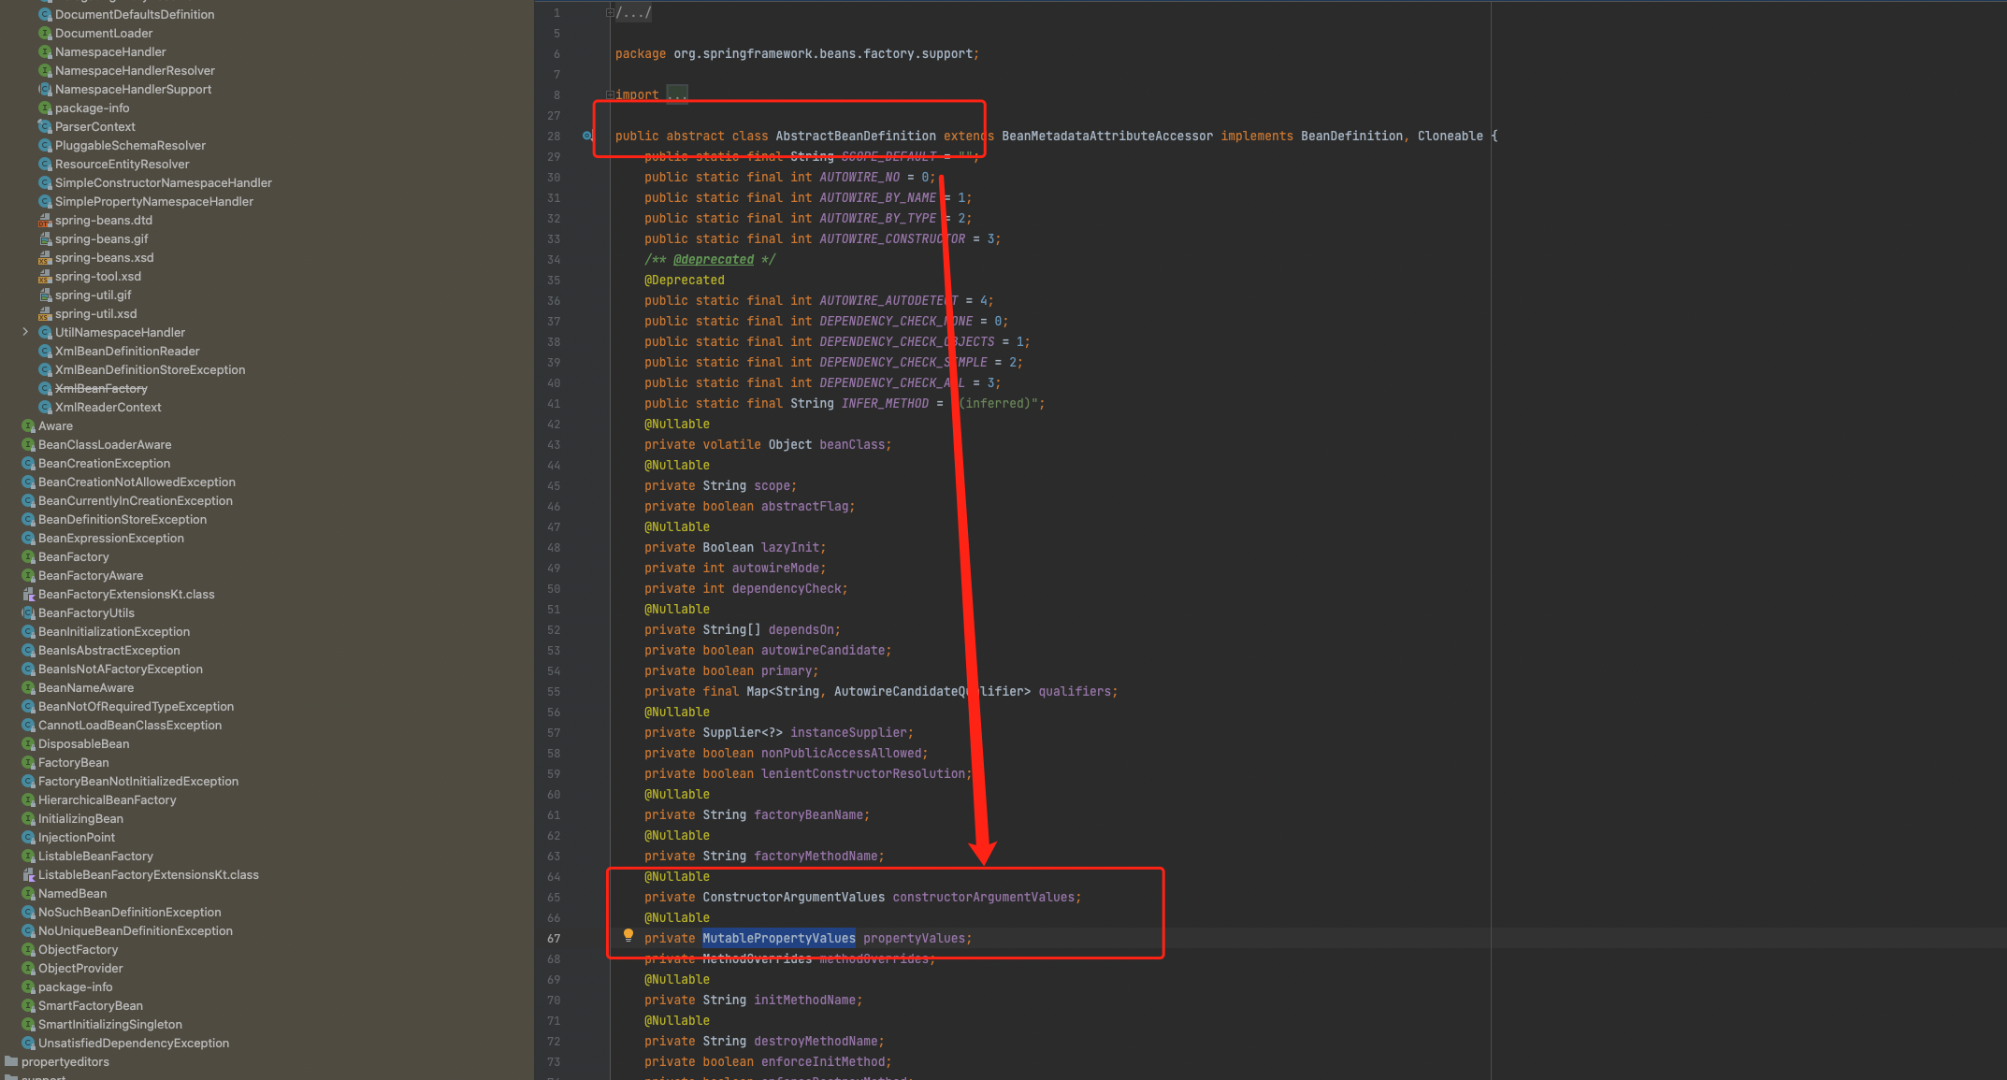Open XmlBeanDefinitionStoreException class
Image resolution: width=2007 pixels, height=1080 pixels.
tap(150, 369)
